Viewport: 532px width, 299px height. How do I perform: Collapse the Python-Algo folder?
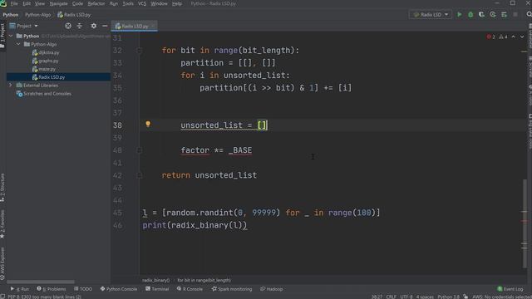(18, 44)
